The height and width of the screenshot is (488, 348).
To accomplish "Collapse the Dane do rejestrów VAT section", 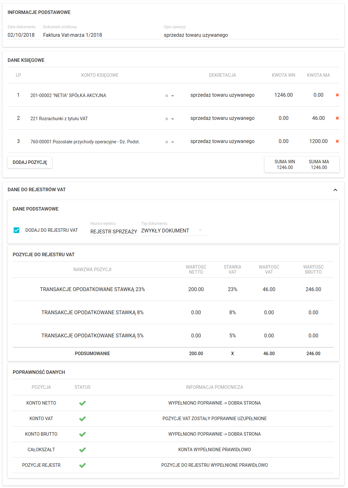I will [335, 190].
